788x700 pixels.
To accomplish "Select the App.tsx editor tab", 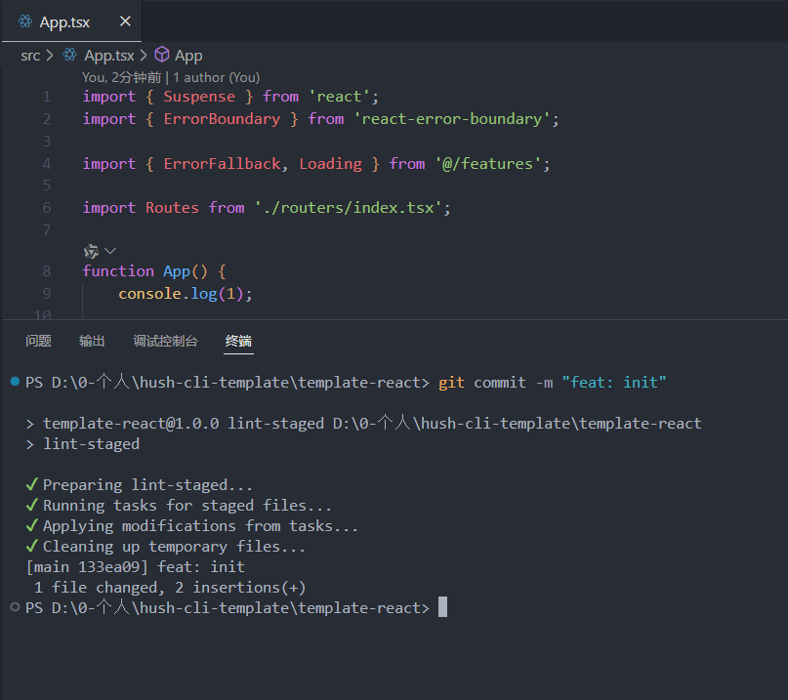I will [71, 21].
